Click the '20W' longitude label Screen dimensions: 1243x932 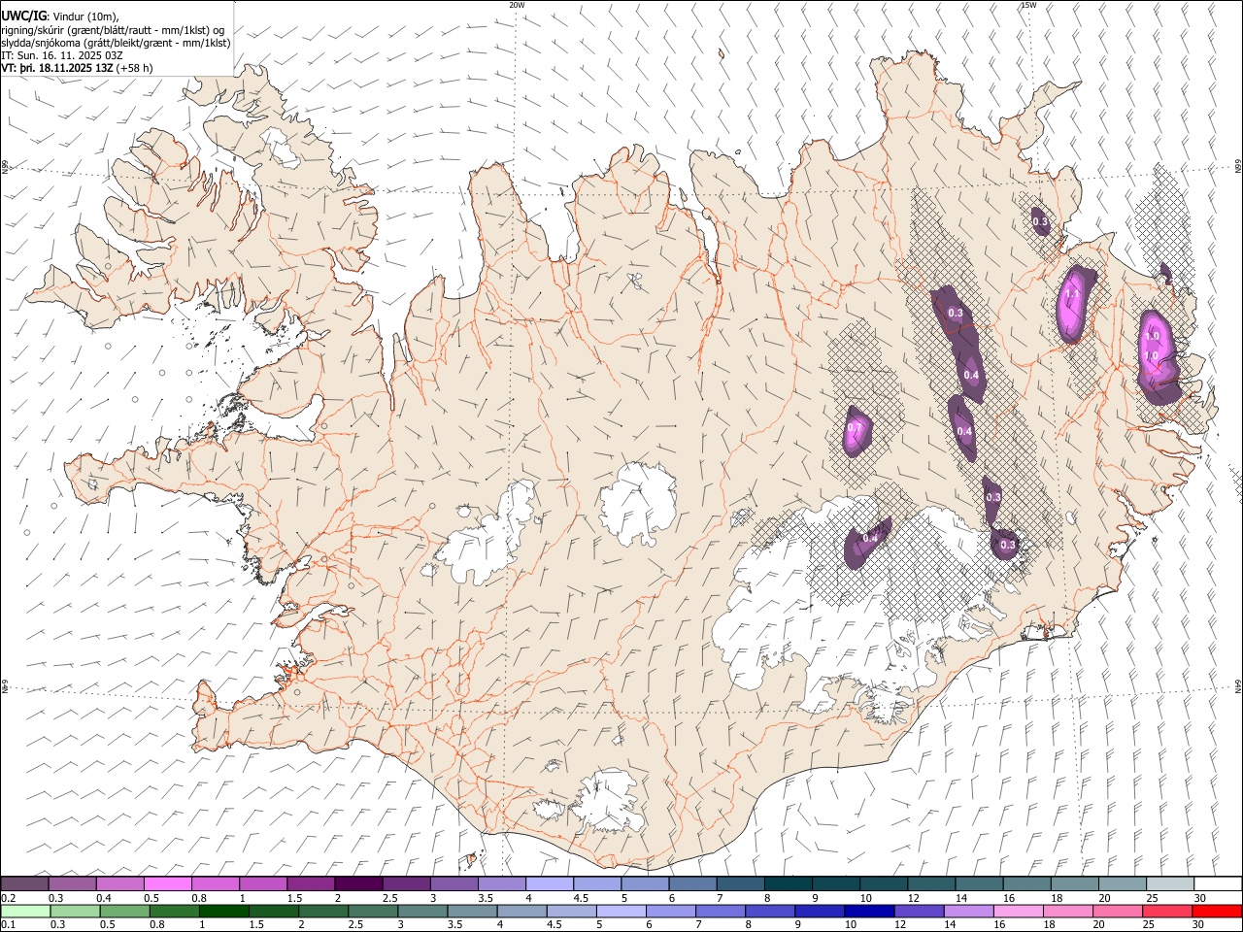[x=517, y=5]
